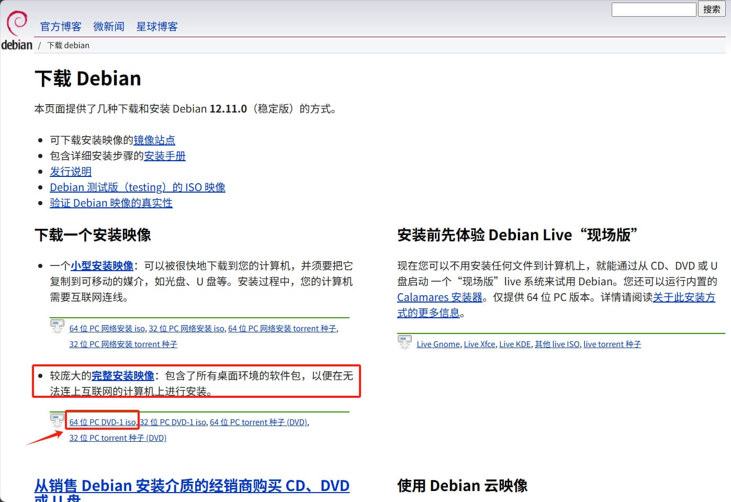Open the 发行说明 link
The image size is (731, 502).
71,172
